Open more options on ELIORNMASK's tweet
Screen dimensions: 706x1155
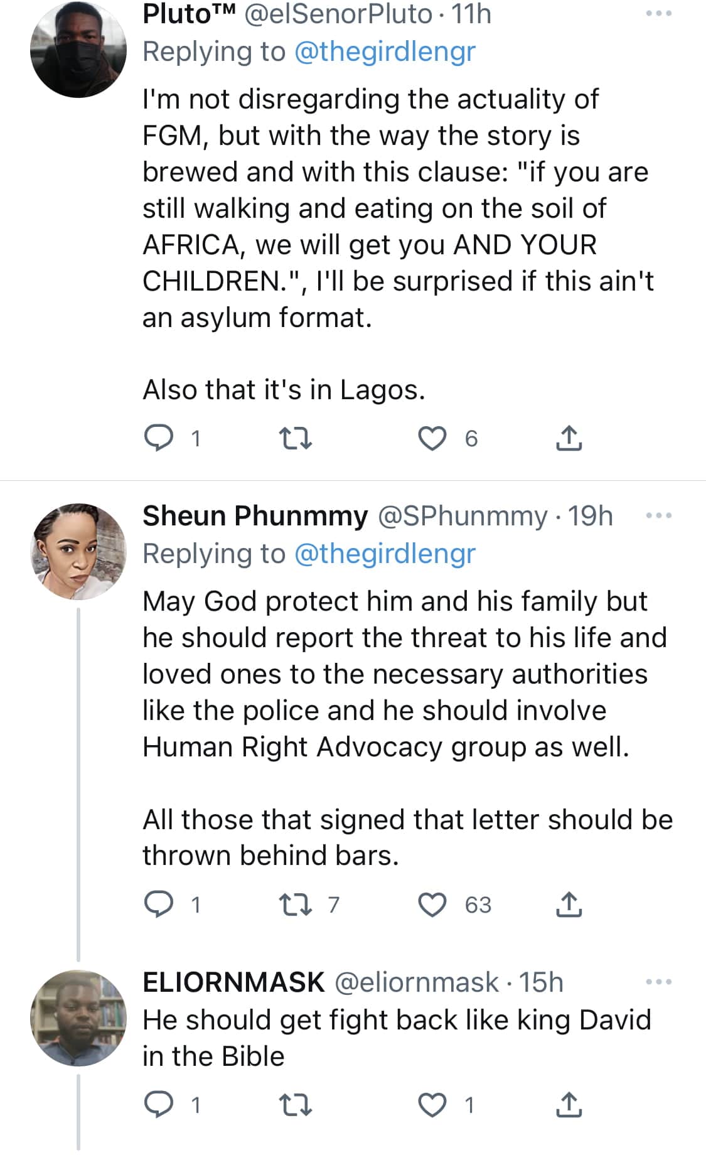coord(659,982)
